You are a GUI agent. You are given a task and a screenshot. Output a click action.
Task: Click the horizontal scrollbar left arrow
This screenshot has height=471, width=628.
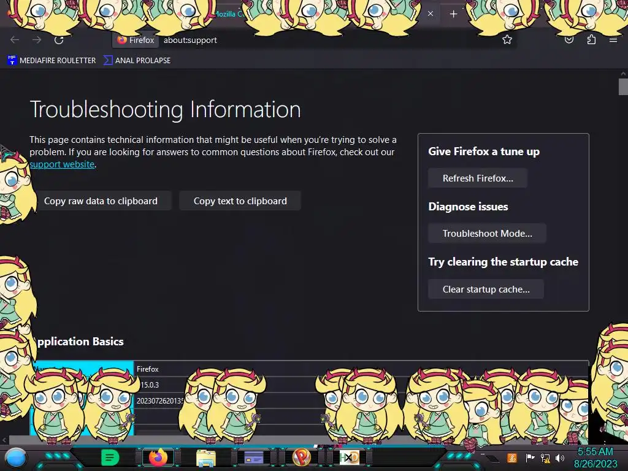click(x=4, y=440)
